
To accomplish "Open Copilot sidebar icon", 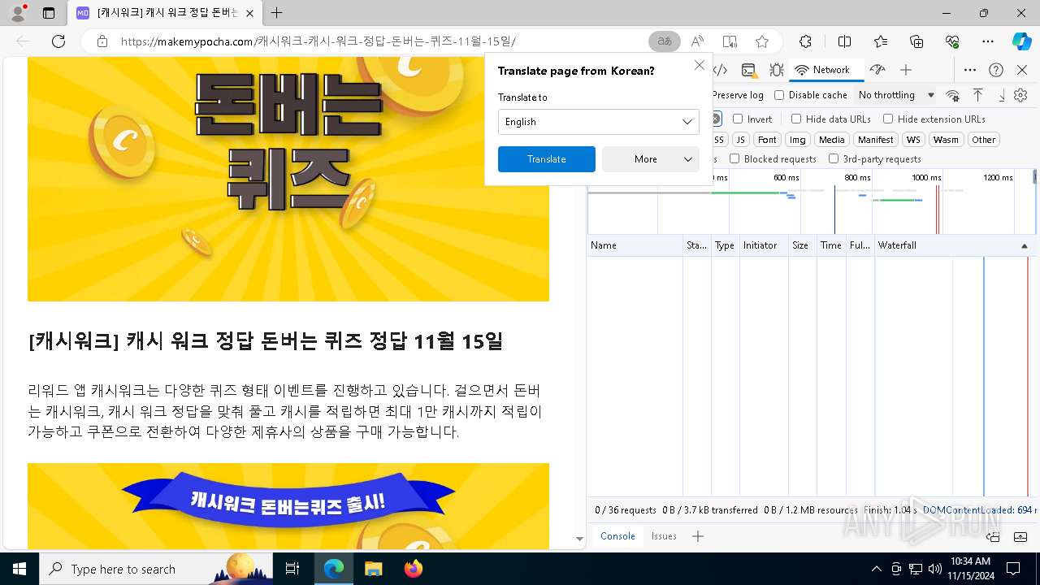I will click(1021, 41).
